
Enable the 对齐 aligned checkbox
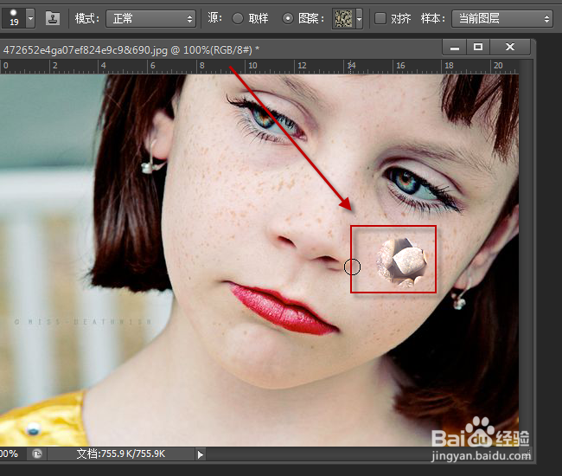pyautogui.click(x=380, y=18)
